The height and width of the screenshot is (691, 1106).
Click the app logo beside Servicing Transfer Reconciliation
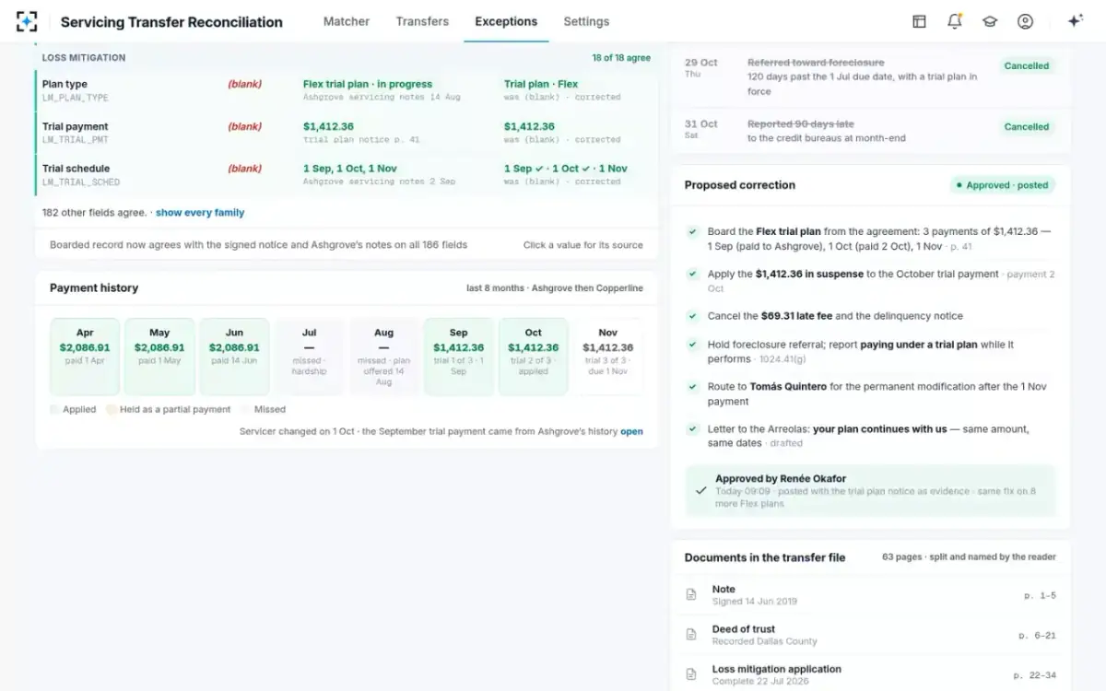[28, 21]
